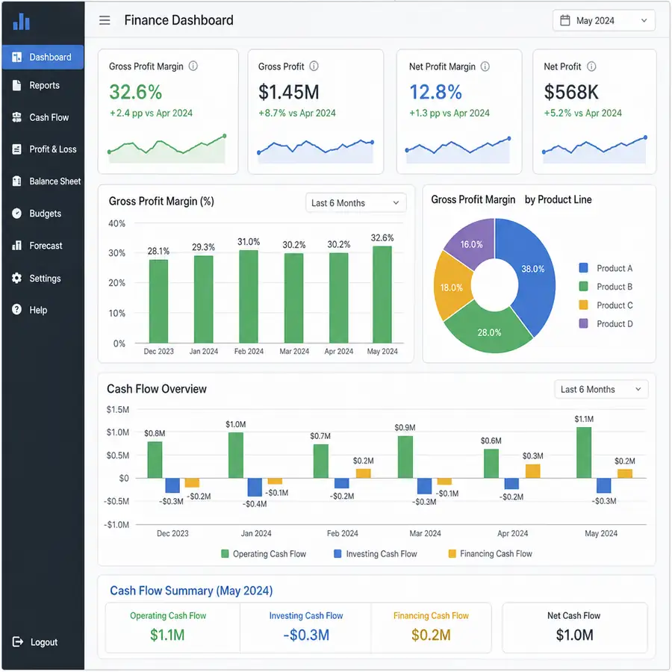Click the $568K Net Profit value
This screenshot has height=672, width=672.
coord(571,92)
